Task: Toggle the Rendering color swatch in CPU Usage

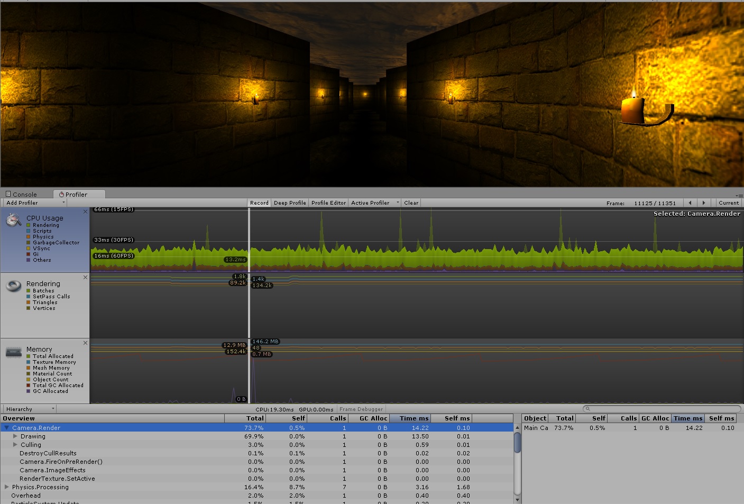Action: pos(29,225)
